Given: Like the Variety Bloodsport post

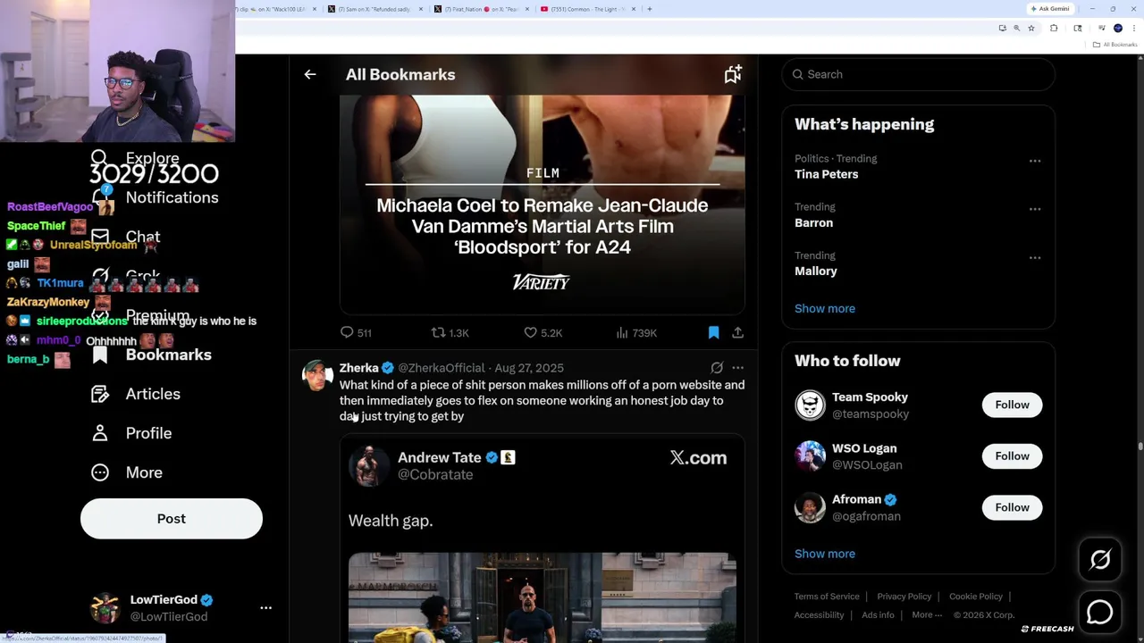Looking at the screenshot, I should tap(543, 332).
